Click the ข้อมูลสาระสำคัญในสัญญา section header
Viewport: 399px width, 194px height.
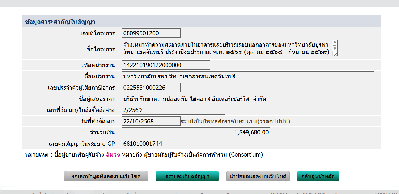(60, 22)
